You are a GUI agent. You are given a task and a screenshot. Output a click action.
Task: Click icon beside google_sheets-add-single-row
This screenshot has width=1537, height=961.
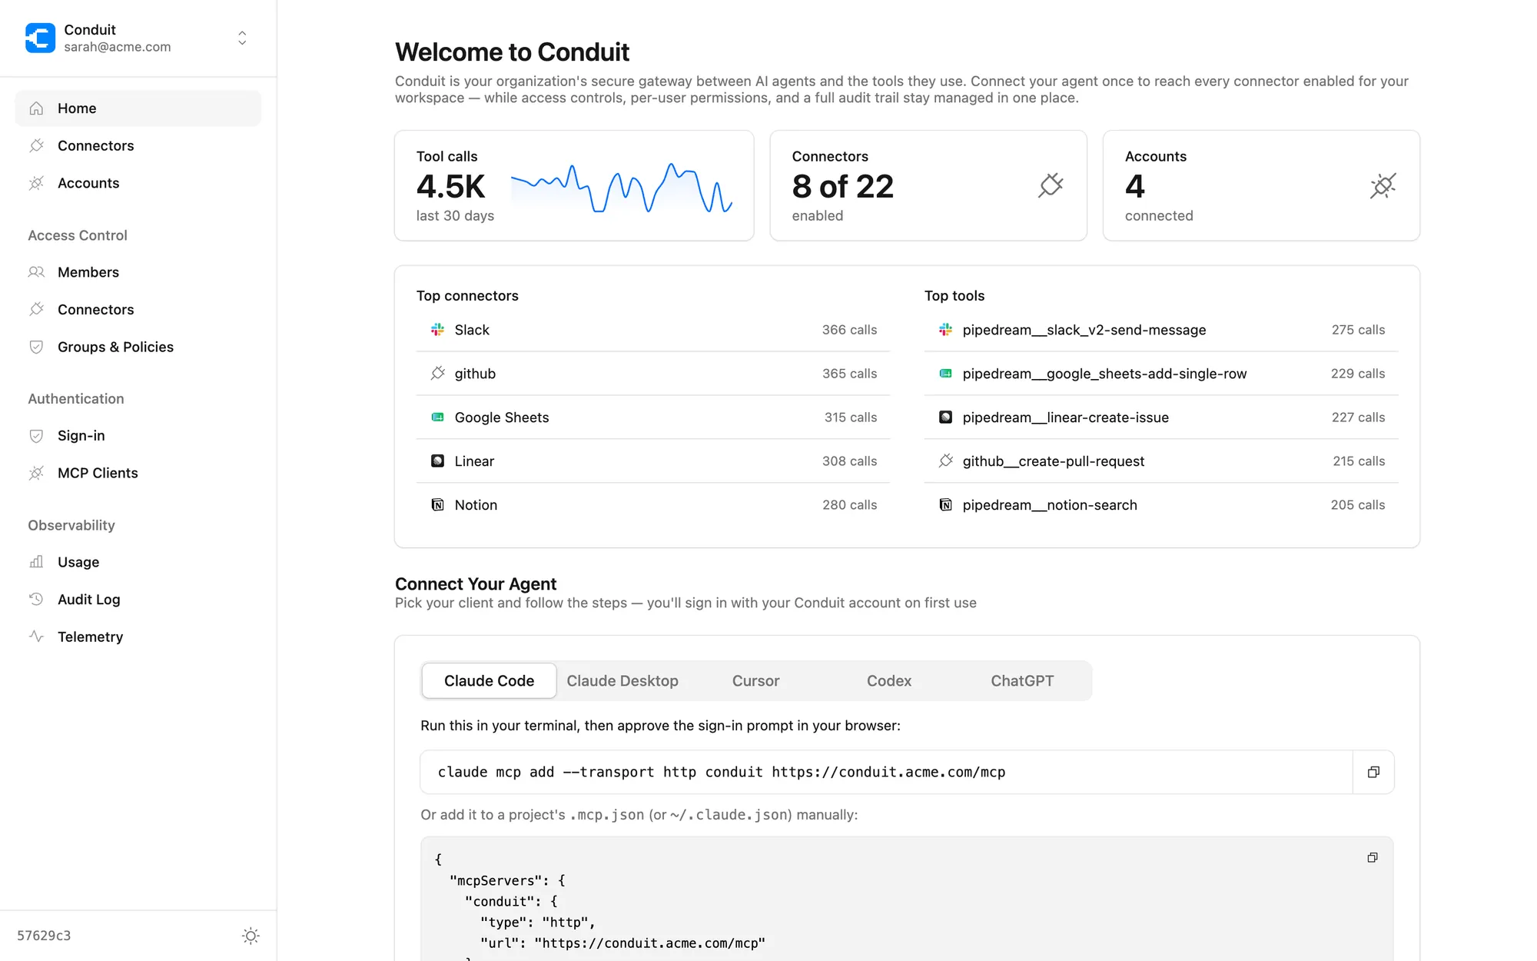coord(945,374)
